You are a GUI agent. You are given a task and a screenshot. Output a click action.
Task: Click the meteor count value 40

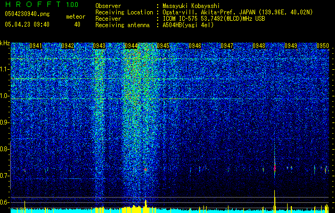[x=77, y=24]
